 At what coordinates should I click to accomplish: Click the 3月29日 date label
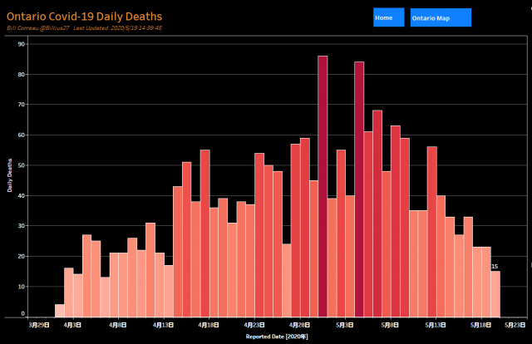click(39, 325)
